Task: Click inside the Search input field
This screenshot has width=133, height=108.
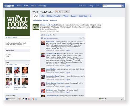Action: 112,6
